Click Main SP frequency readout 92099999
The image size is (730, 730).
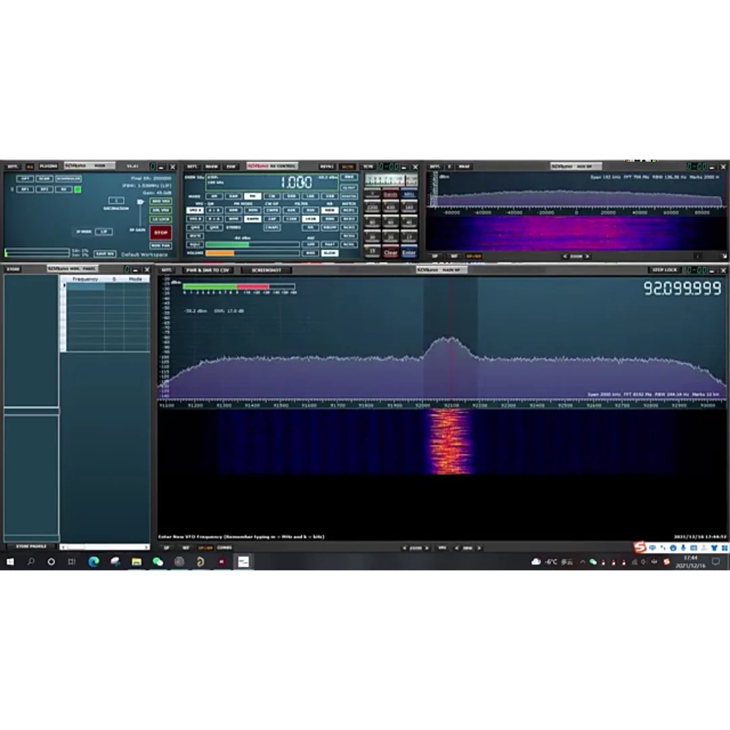[683, 288]
